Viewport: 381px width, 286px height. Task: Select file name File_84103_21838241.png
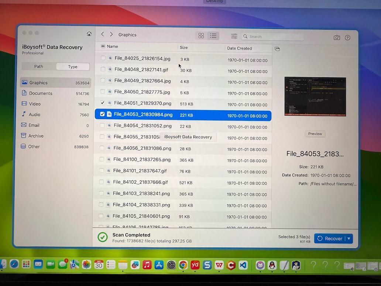141,194
